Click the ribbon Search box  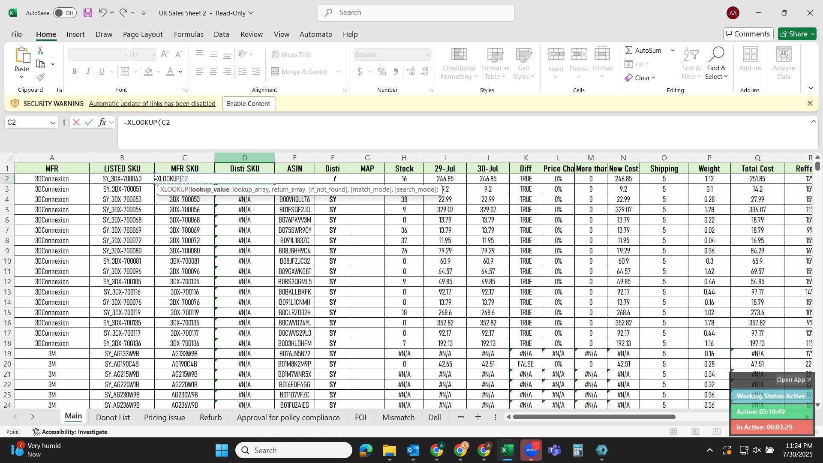click(x=415, y=13)
